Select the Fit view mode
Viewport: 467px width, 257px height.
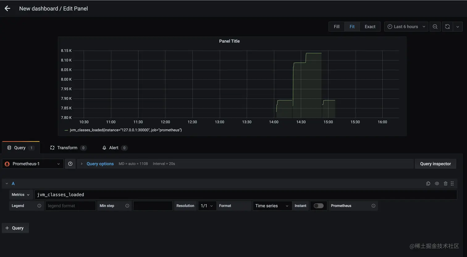click(352, 27)
